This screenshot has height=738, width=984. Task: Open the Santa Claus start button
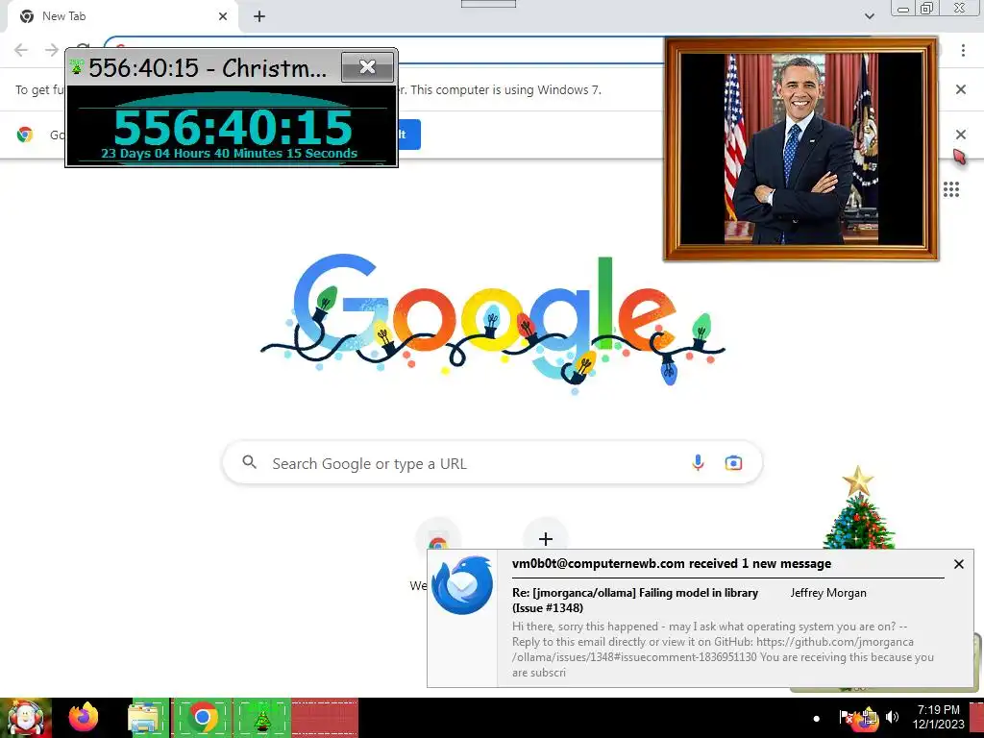[26, 718]
